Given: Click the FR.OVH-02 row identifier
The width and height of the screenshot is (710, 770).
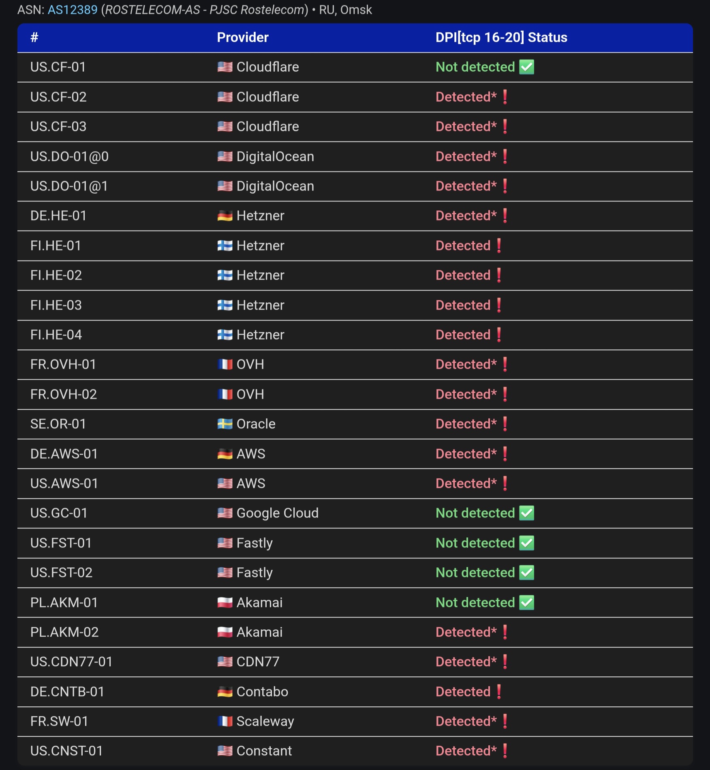Looking at the screenshot, I should coord(64,394).
